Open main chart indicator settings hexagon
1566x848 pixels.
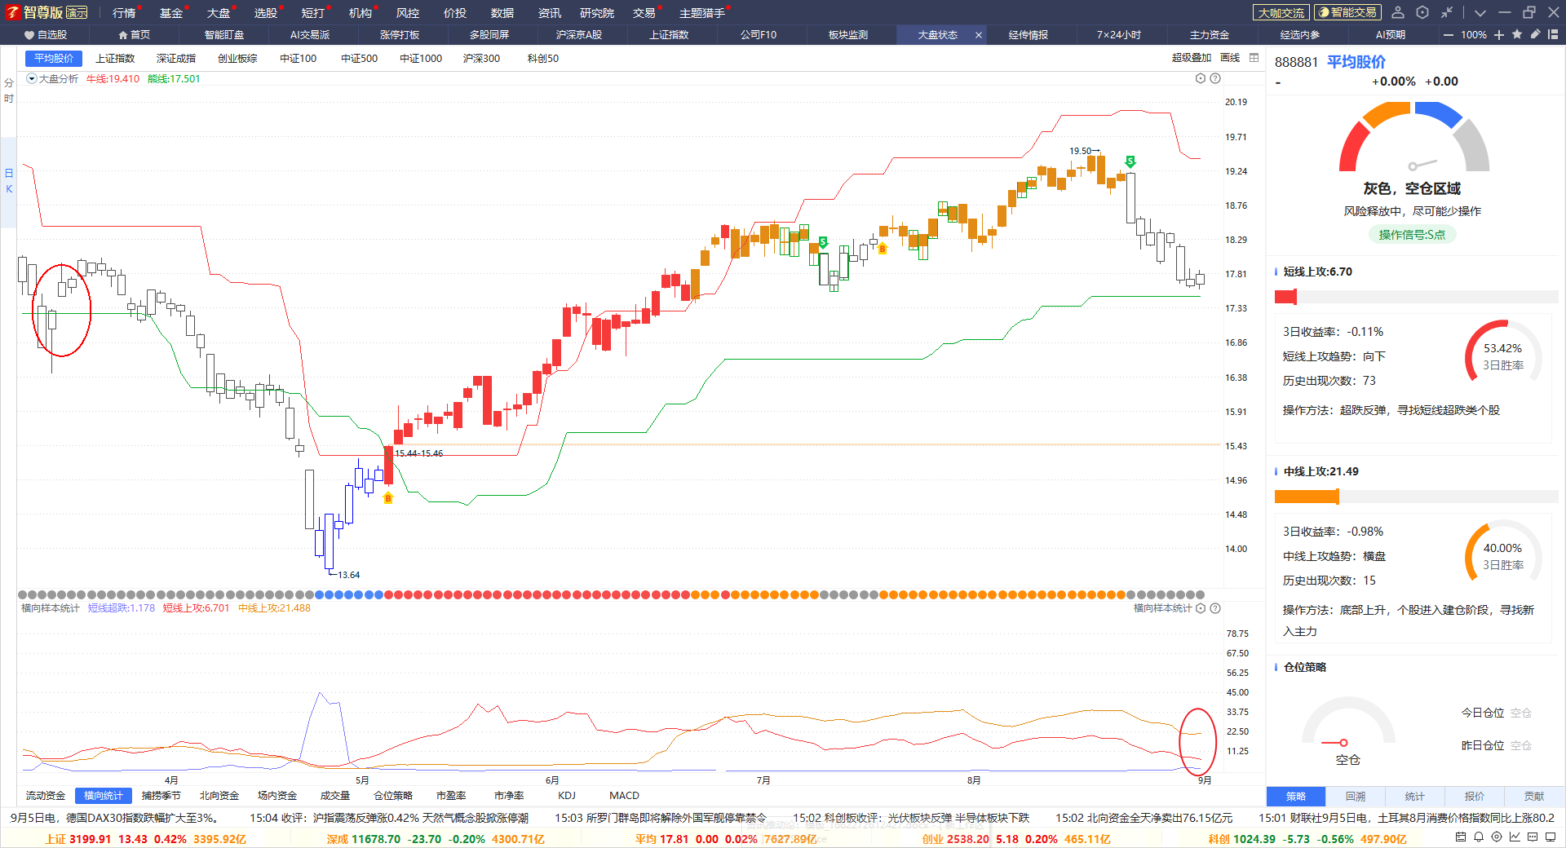click(1201, 78)
